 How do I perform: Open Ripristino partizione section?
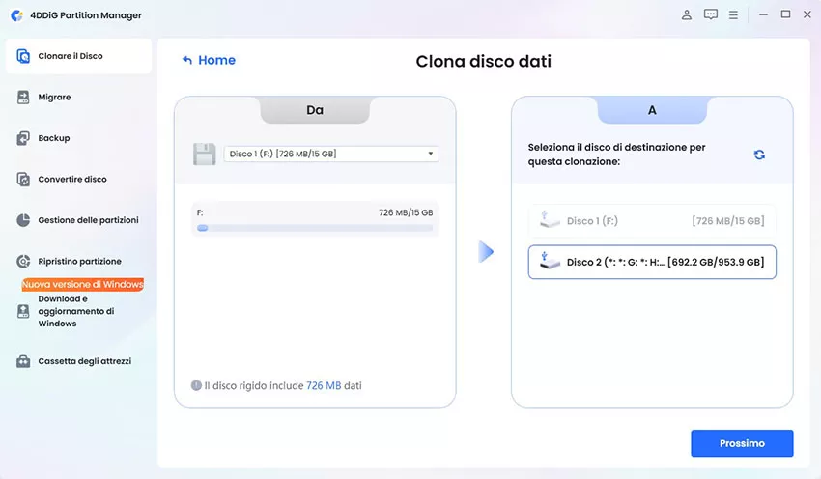[x=78, y=261]
